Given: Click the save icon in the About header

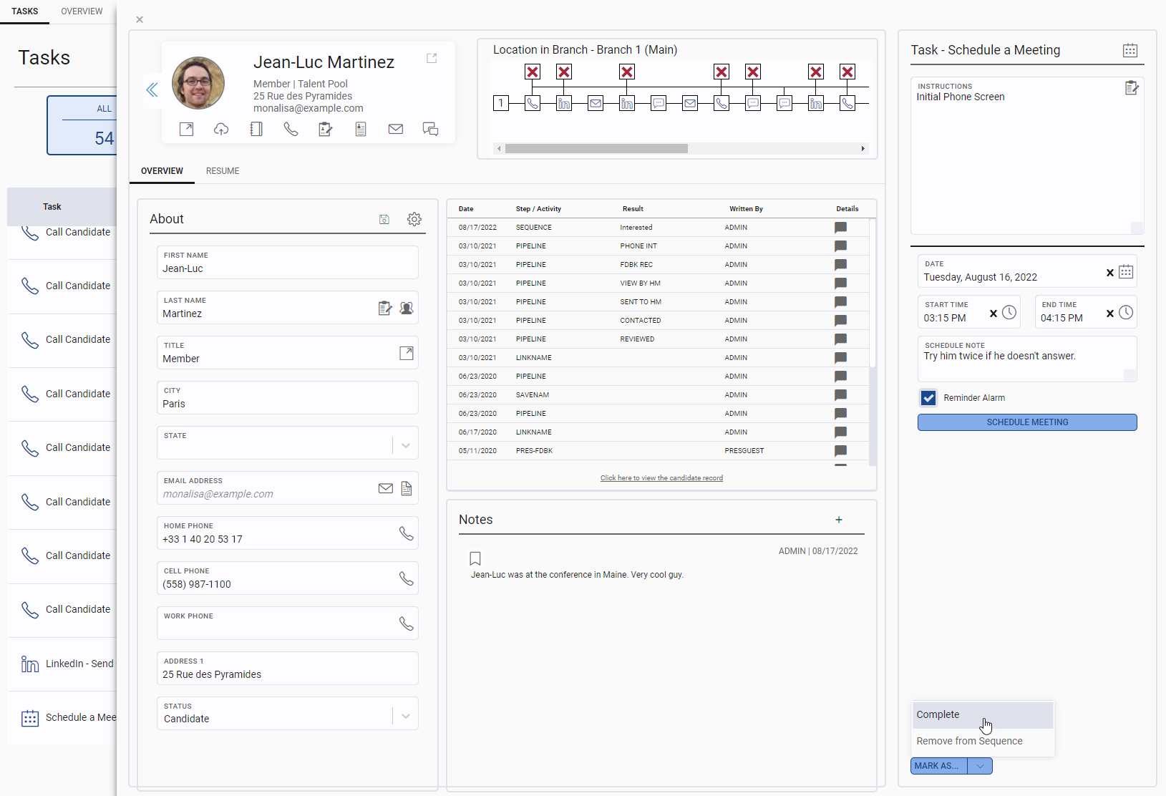Looking at the screenshot, I should [384, 219].
